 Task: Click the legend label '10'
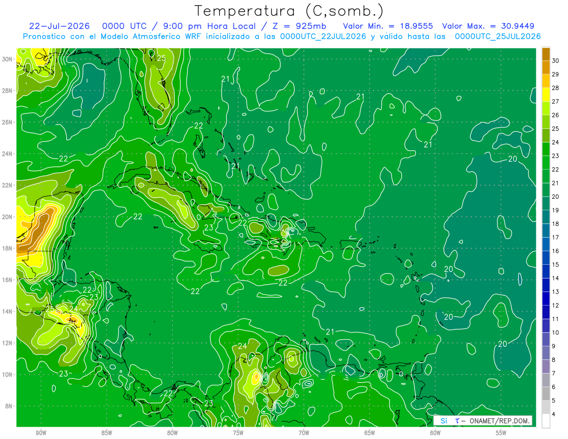(x=556, y=333)
